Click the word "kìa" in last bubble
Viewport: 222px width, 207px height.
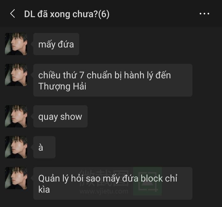click(x=44, y=190)
